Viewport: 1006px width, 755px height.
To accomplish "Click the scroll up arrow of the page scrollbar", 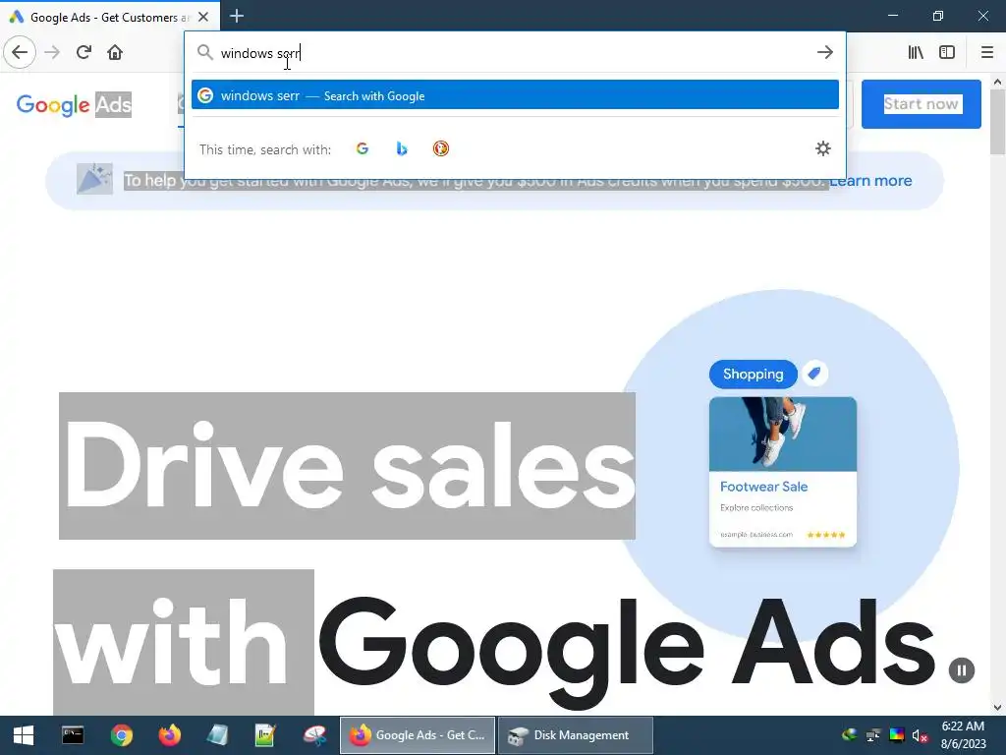I will click(997, 82).
